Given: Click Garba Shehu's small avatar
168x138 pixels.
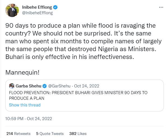Looking at the screenshot, I should pyautogui.click(x=11, y=86).
